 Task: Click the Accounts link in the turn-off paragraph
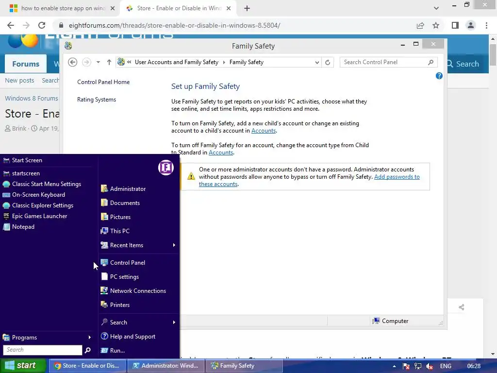[221, 153]
